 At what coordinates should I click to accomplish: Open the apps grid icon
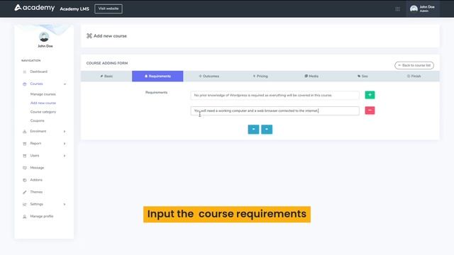click(x=397, y=9)
